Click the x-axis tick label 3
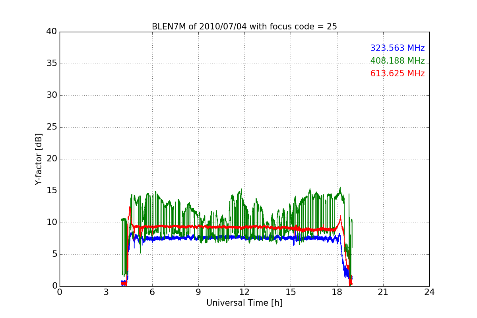The width and height of the screenshot is (477, 318). pos(106,292)
